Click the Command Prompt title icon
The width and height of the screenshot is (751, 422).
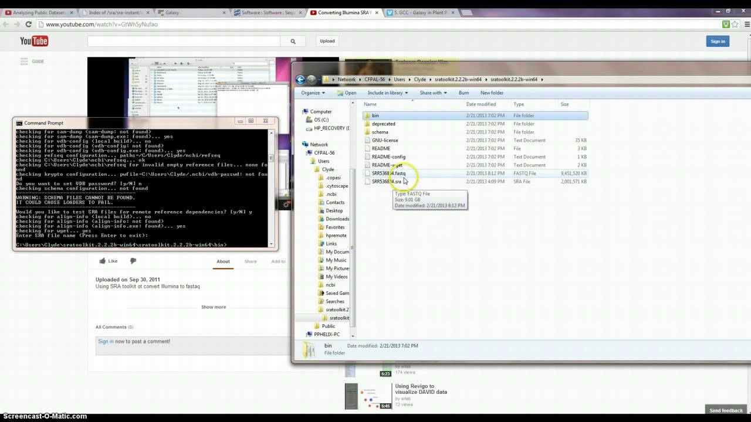19,123
